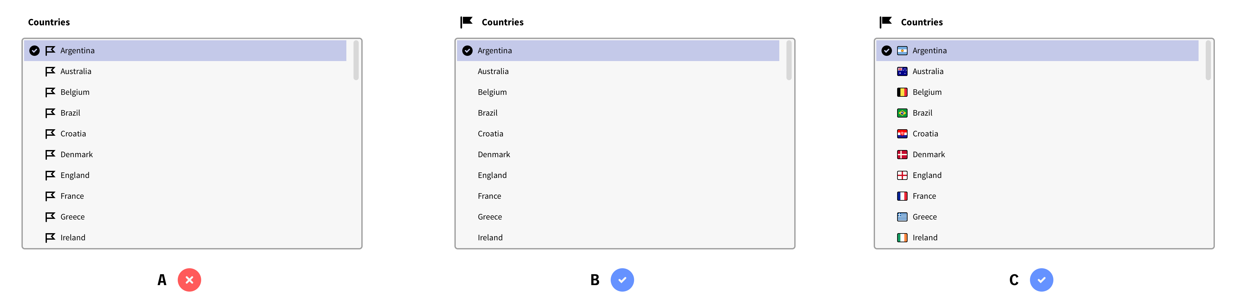The width and height of the screenshot is (1250, 302).
Task: Click outlined flag icon next to Belgium
Action: [x=50, y=93]
